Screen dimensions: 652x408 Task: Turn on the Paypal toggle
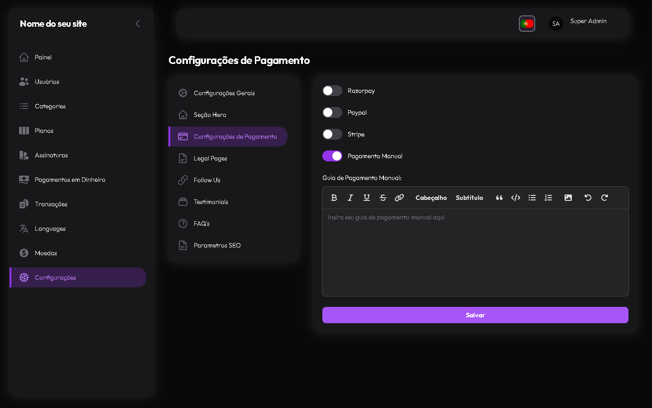(332, 112)
